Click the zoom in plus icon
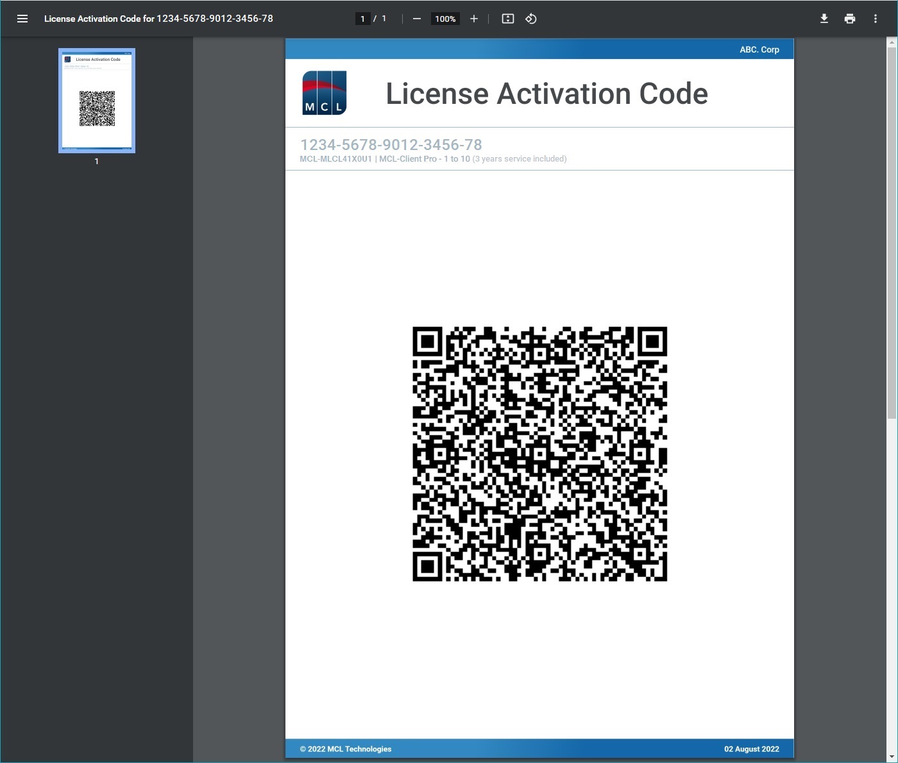Viewport: 898px width, 763px height. [474, 19]
